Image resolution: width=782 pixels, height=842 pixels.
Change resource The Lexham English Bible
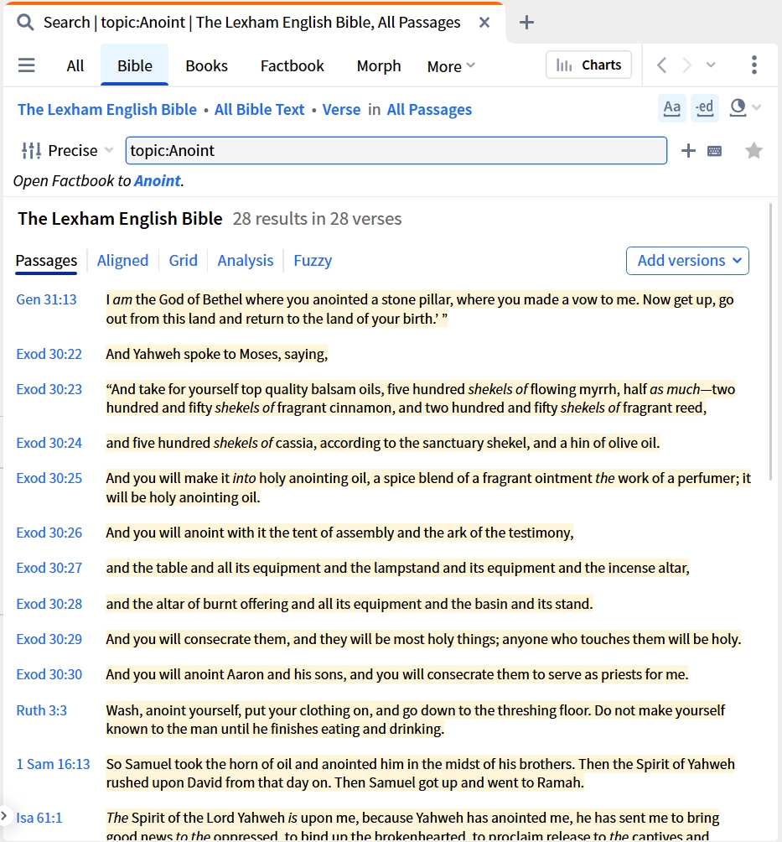[x=107, y=110]
